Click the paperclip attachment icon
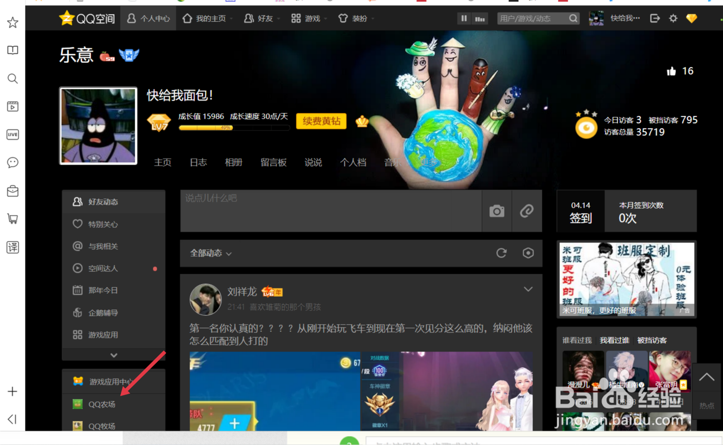723x445 pixels. point(527,211)
